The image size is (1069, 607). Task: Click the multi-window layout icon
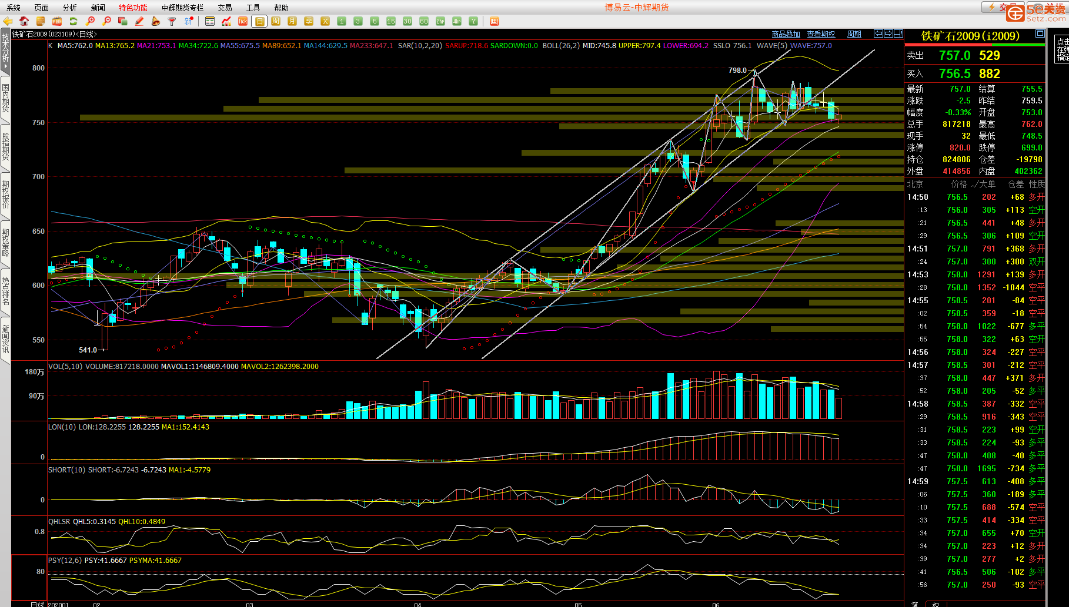pyautogui.click(x=123, y=21)
